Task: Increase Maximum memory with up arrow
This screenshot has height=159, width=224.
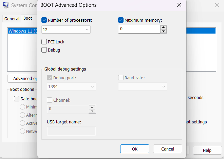Action: pyautogui.click(x=163, y=27)
